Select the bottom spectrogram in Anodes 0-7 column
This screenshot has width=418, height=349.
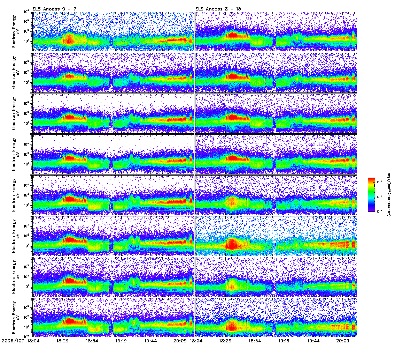[x=113, y=317]
